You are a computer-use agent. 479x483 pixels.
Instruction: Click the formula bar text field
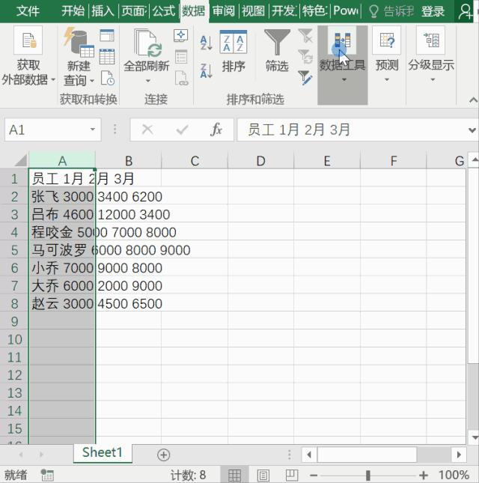click(x=351, y=130)
